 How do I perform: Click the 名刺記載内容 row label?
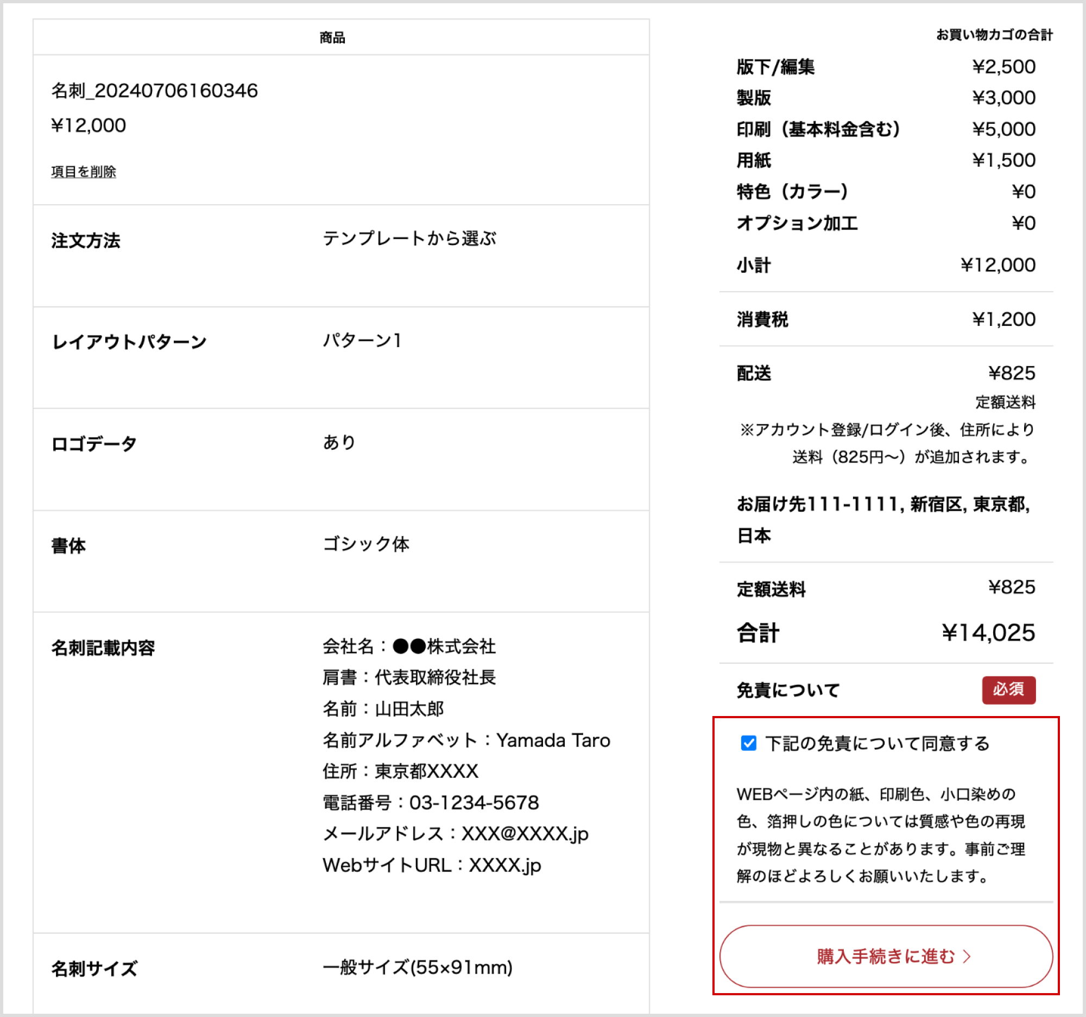click(103, 648)
